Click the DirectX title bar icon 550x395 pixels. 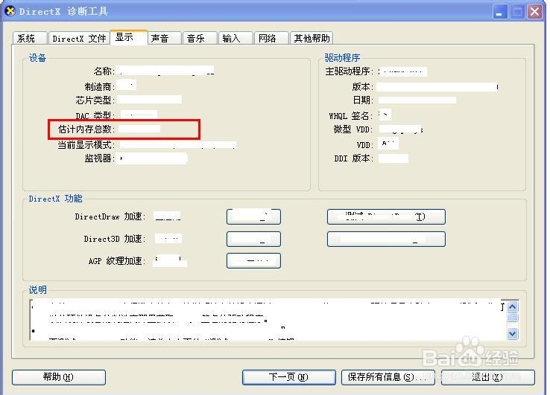click(x=10, y=11)
